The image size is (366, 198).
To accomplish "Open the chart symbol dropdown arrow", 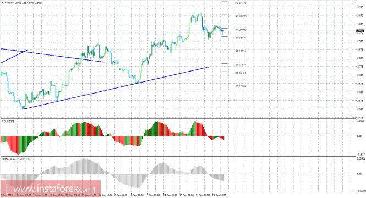I will tap(2, 3).
